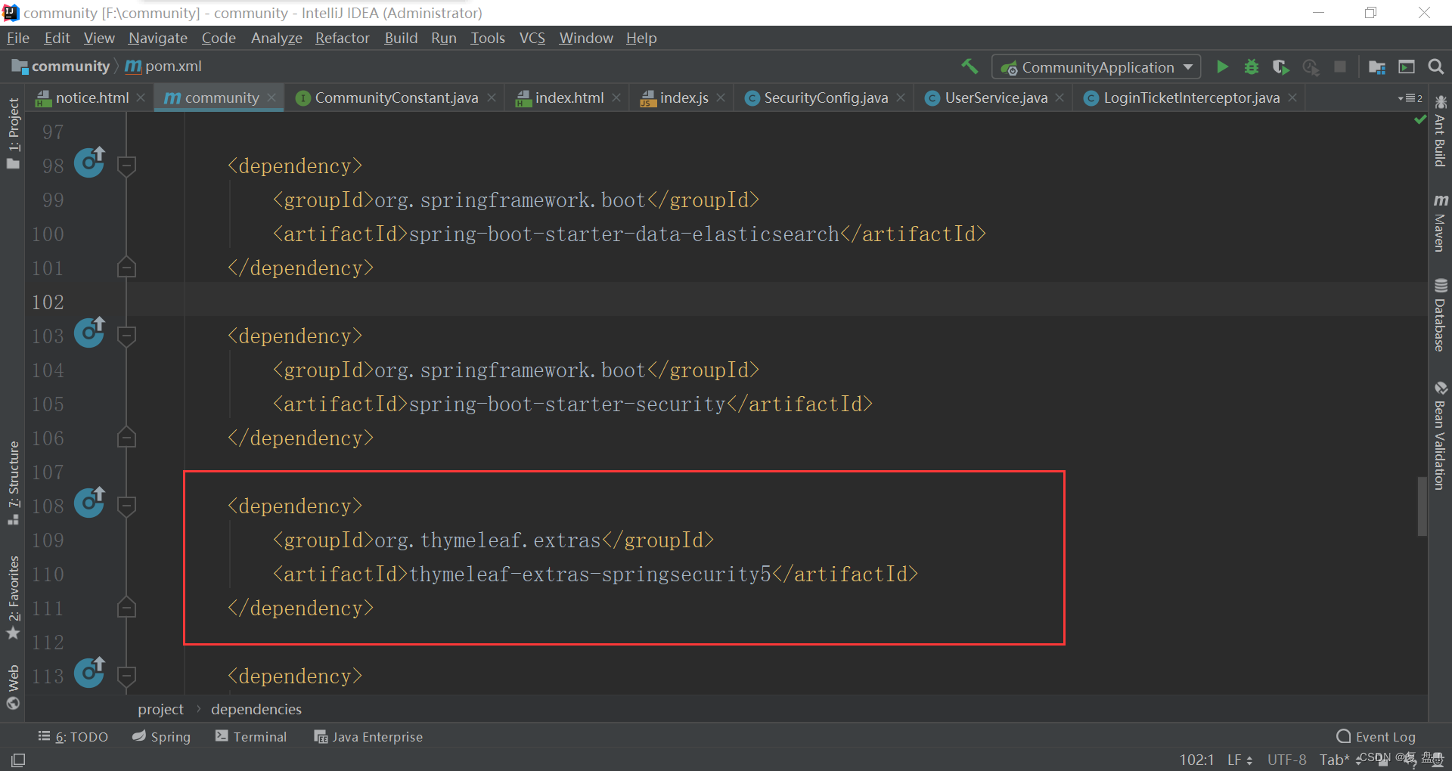This screenshot has height=771, width=1452.
Task: Click gutter override icon on line 108
Action: [x=89, y=502]
